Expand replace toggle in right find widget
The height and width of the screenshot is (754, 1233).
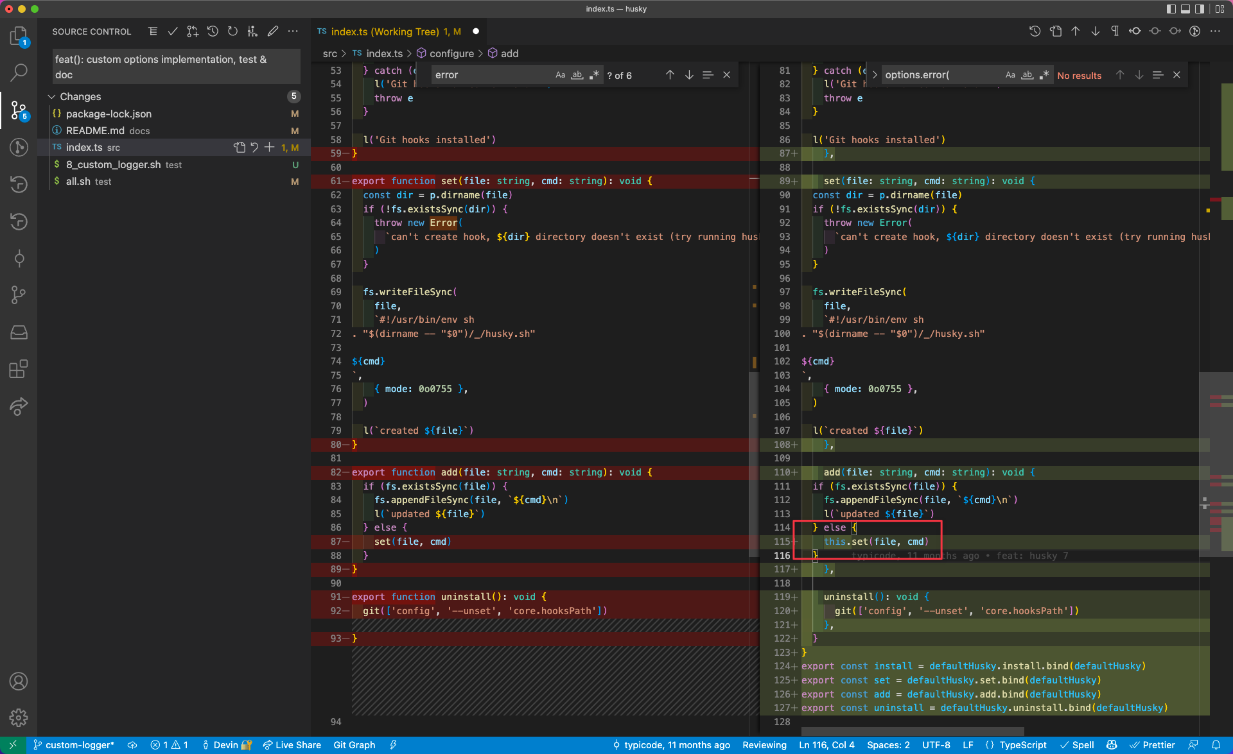tap(875, 75)
